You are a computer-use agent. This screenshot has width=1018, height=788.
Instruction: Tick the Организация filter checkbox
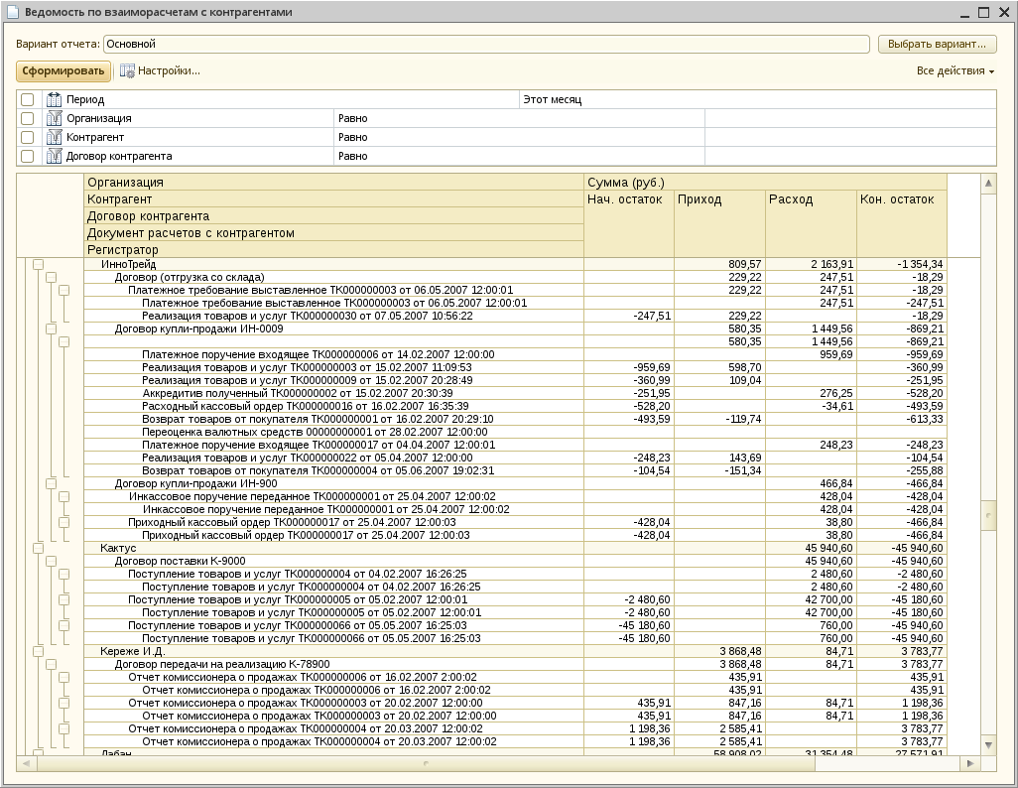[28, 118]
